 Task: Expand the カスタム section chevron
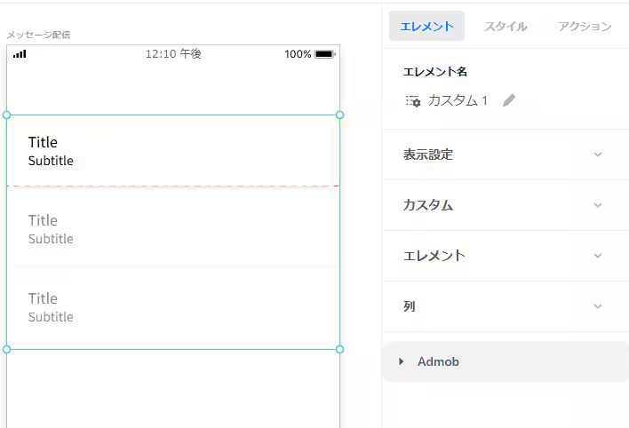pyautogui.click(x=597, y=205)
